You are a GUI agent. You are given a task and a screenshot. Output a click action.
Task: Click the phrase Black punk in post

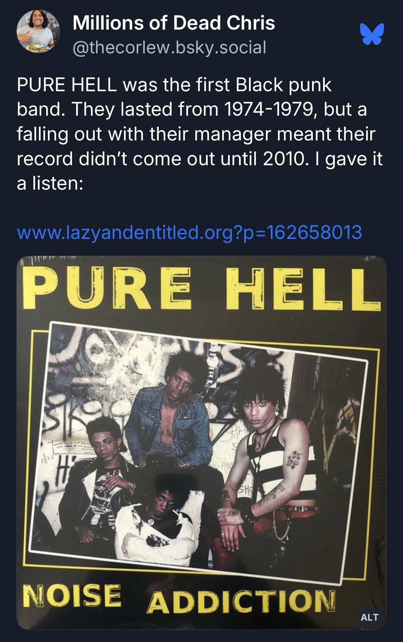coord(283,85)
